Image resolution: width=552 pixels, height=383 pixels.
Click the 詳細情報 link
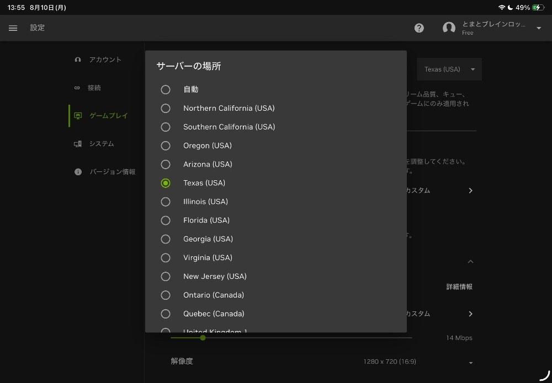click(459, 287)
